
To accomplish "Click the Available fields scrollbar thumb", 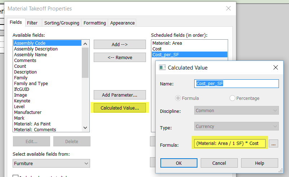I will (x=85, y=63).
